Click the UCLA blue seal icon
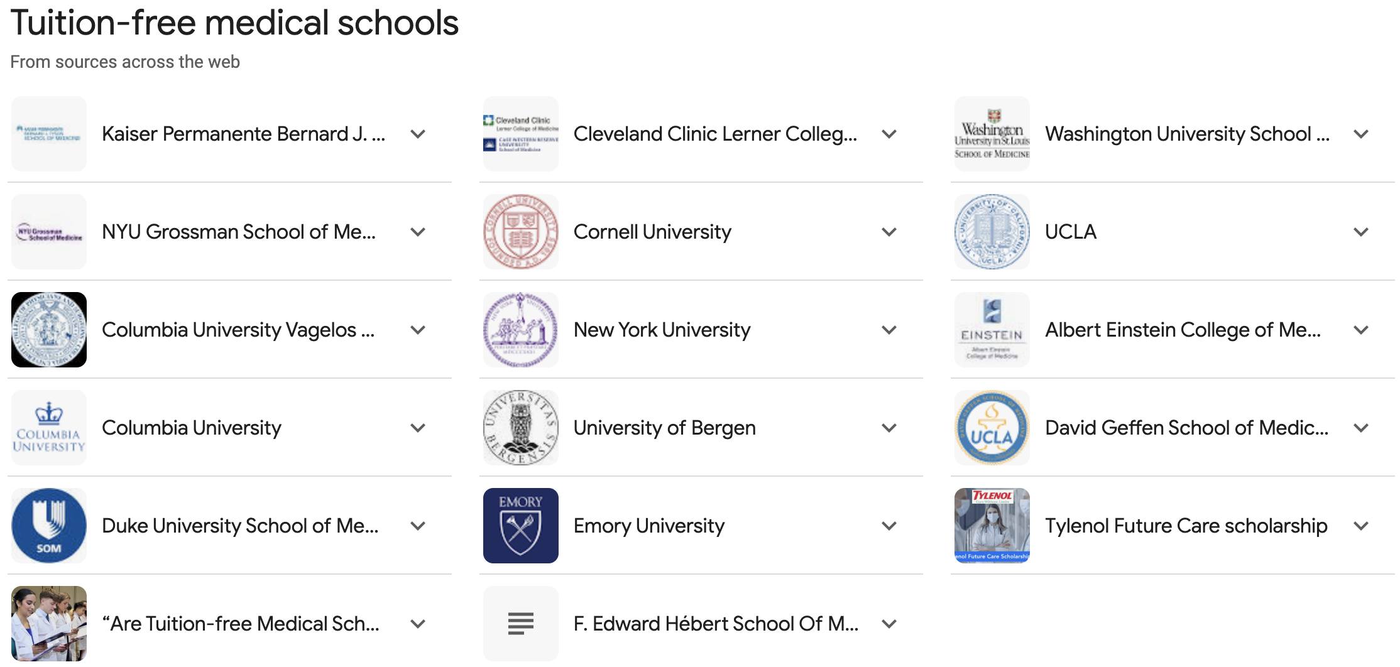The height and width of the screenshot is (667, 1400). click(992, 232)
